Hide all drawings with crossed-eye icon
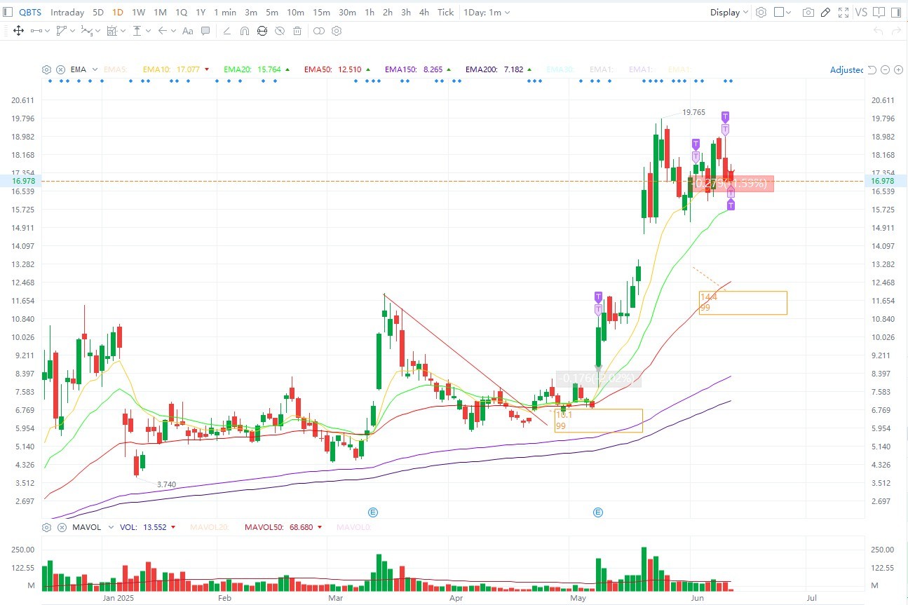 280,31
